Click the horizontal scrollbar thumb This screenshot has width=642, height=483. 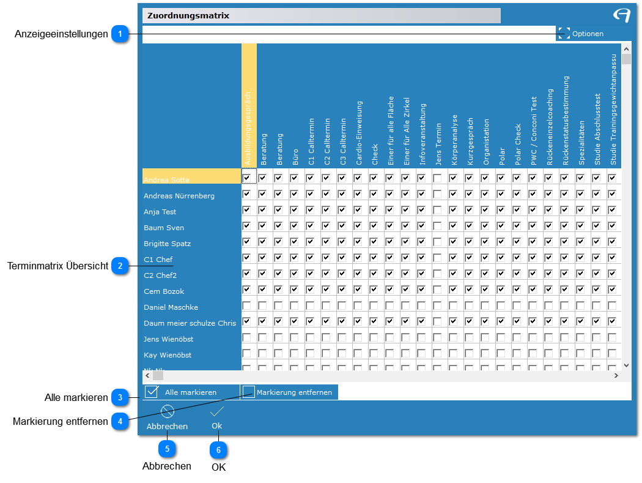click(158, 375)
